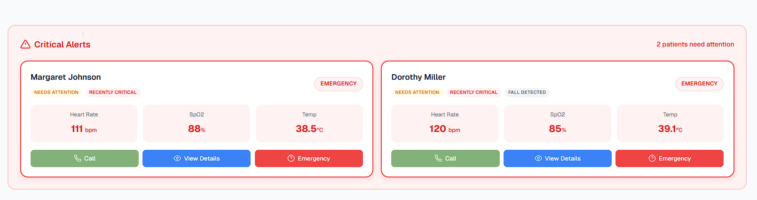The image size is (757, 200).
Task: Click eye icon in Dorothy Miller's View Details
Action: click(538, 158)
